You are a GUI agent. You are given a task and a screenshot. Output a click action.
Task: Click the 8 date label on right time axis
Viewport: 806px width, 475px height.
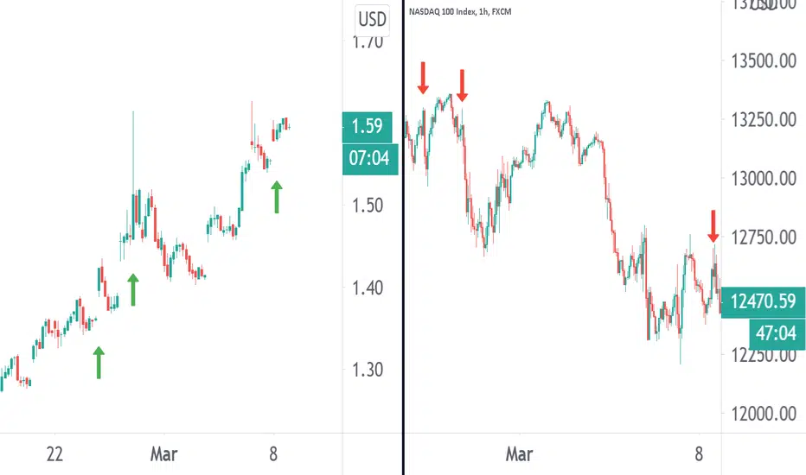click(x=699, y=454)
